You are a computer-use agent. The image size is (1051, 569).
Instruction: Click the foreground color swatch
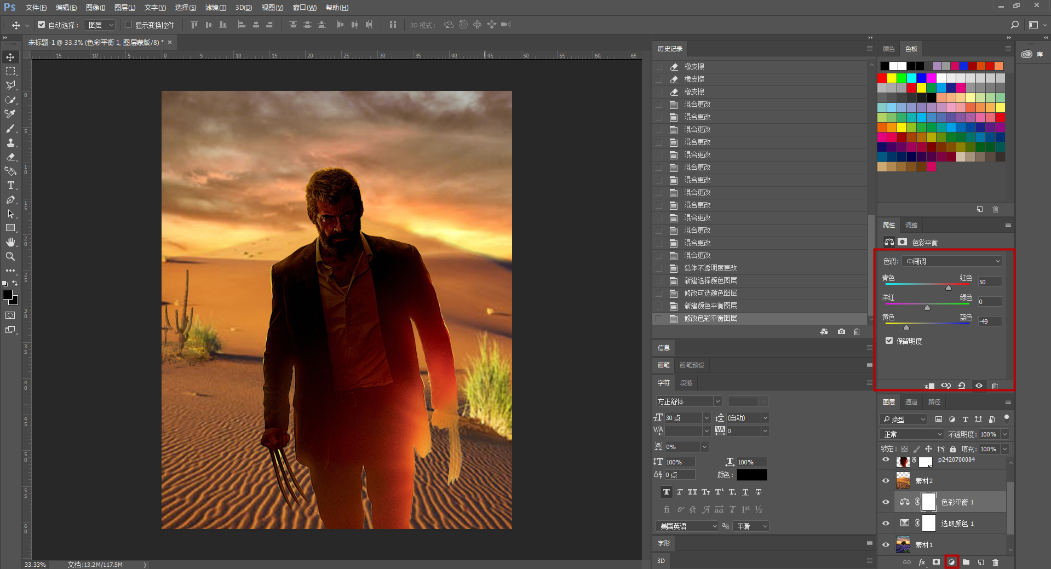tap(8, 295)
